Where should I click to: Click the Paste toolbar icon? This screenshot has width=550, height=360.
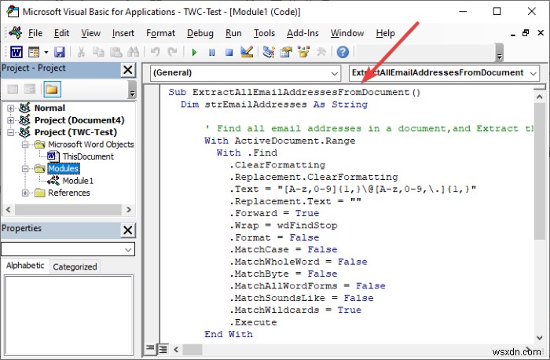(x=115, y=53)
